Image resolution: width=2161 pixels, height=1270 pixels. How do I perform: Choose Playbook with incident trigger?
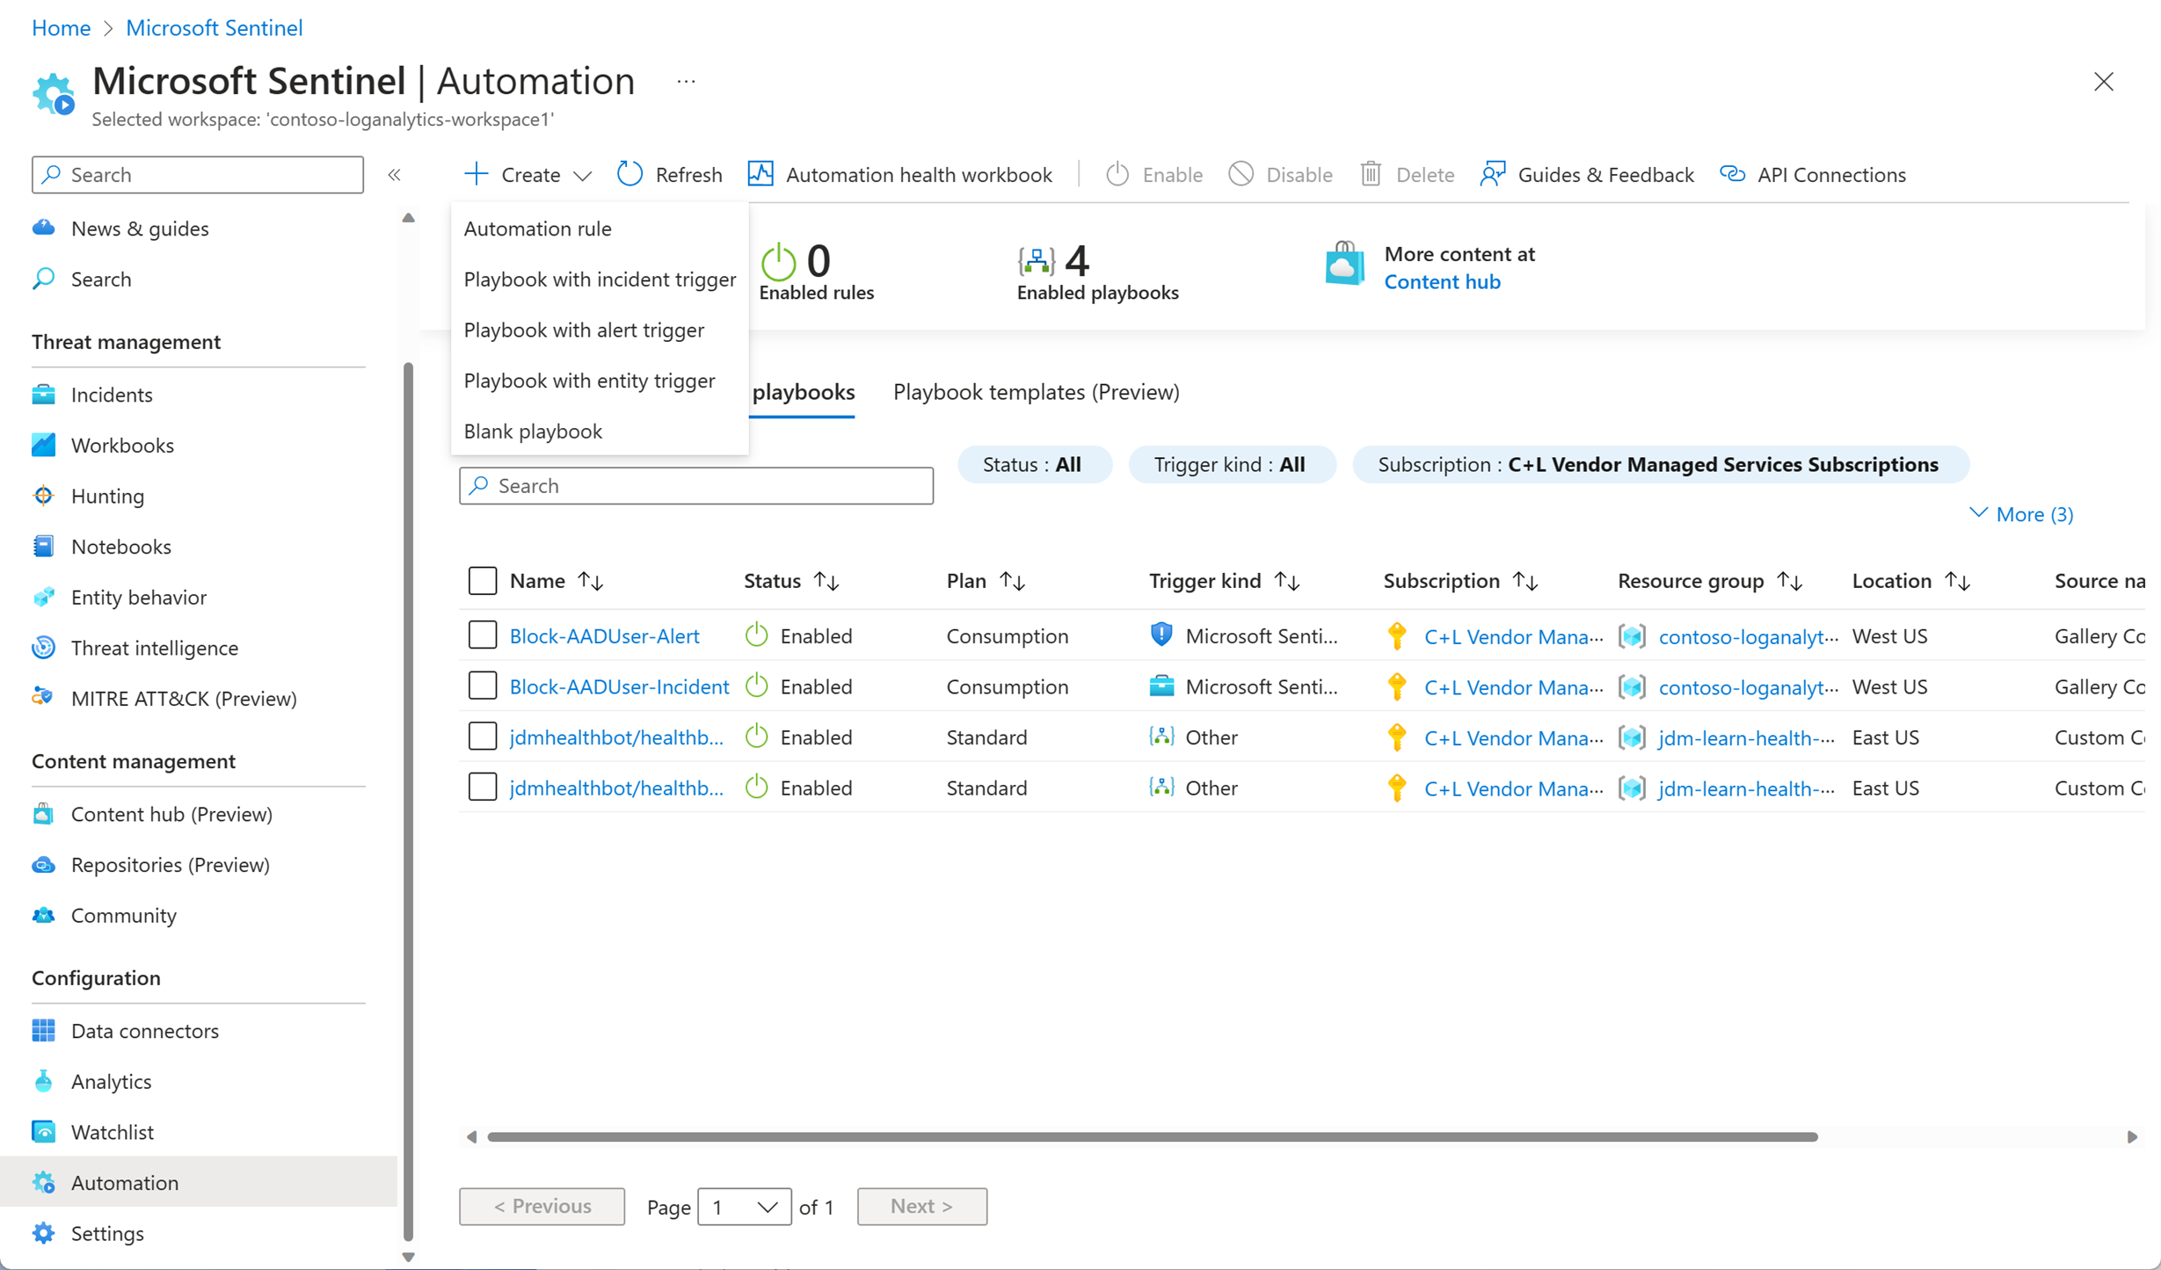click(x=600, y=279)
